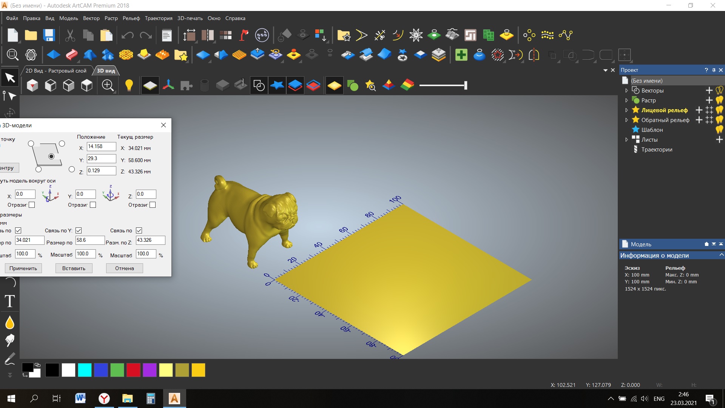The width and height of the screenshot is (725, 408).
Task: Uncheck the Связь по Y checkbox
Action: pyautogui.click(x=79, y=230)
